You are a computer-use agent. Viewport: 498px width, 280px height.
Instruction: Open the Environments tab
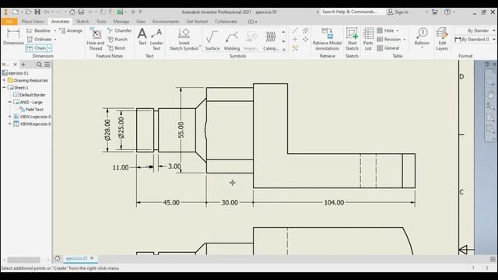[166, 22]
